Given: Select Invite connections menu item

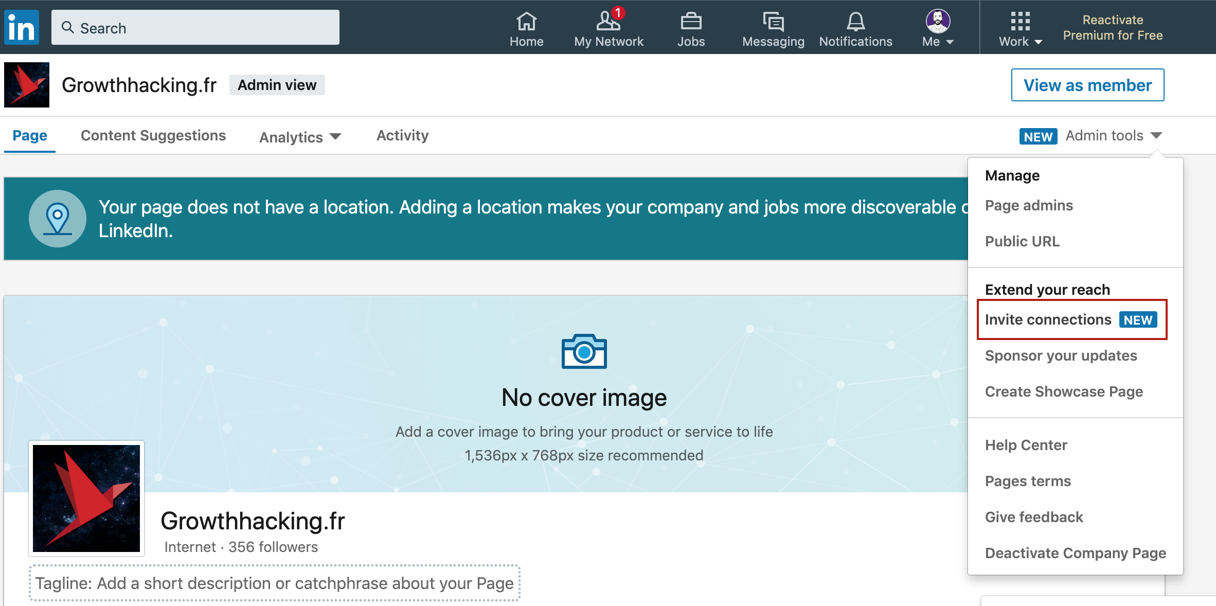Looking at the screenshot, I should click(1048, 319).
